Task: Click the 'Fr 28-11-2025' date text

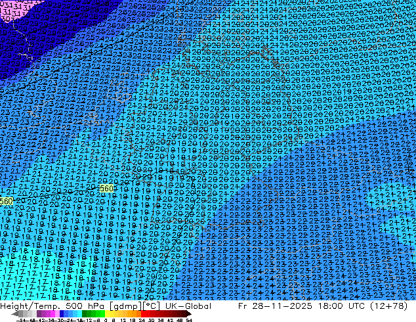Action: point(275,306)
